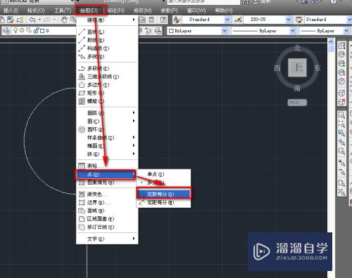The image size is (352, 278).
Task: Open the ByLayer color dropdown
Action: point(225,31)
